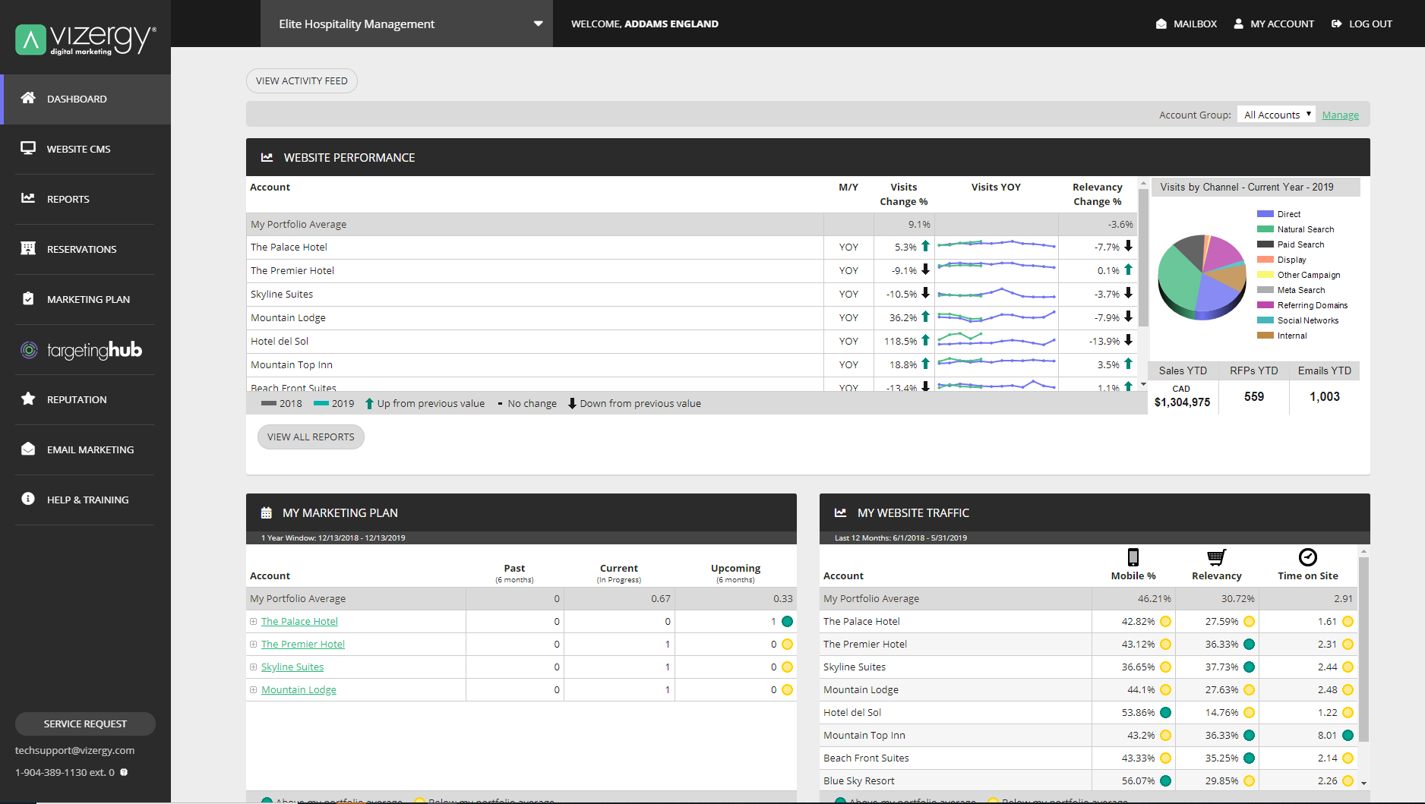Viewport: 1425px width, 804px height.
Task: Click Mountain Top Inn relevancy up arrow
Action: pos(1128,364)
